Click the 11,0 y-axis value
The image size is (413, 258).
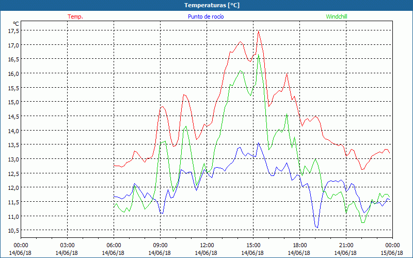[13, 216]
